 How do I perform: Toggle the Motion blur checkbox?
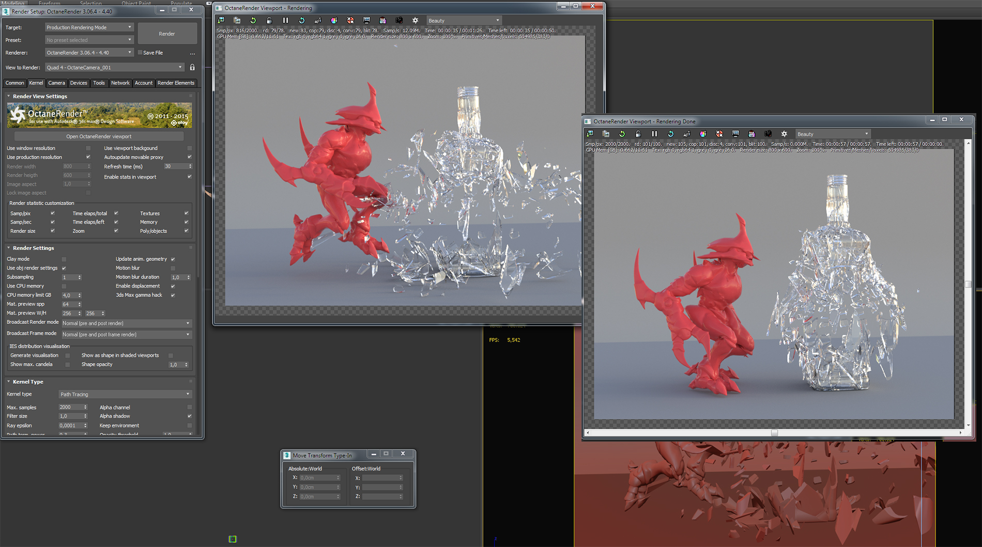tap(173, 268)
